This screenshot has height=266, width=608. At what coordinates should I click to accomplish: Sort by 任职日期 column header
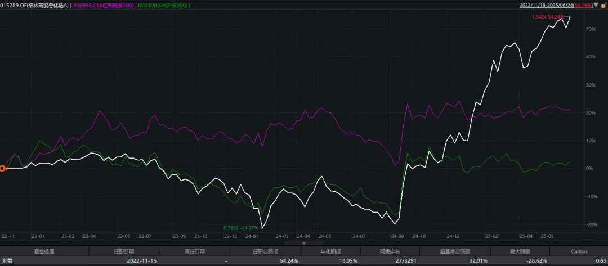(124, 251)
